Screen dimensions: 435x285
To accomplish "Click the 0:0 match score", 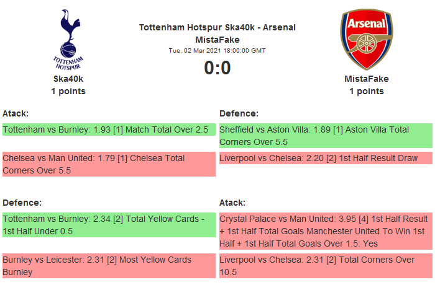I will point(217,68).
